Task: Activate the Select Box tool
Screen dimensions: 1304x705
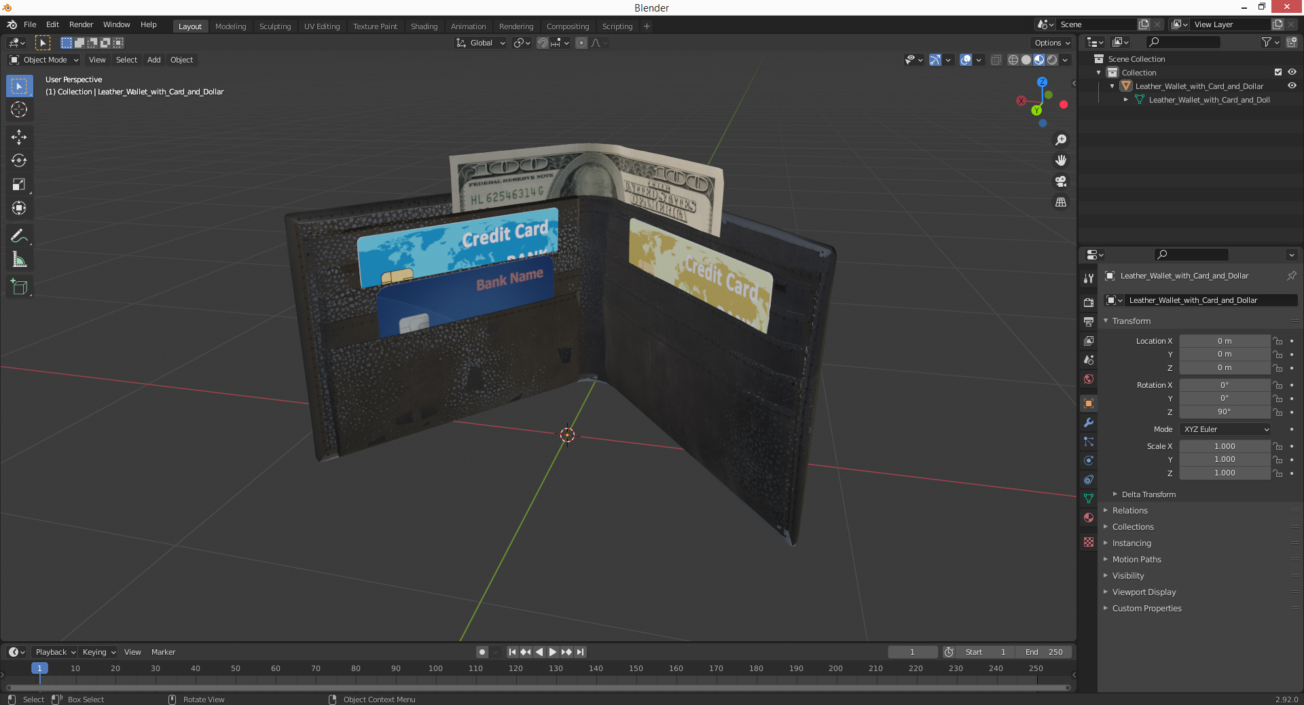Action: (x=19, y=86)
